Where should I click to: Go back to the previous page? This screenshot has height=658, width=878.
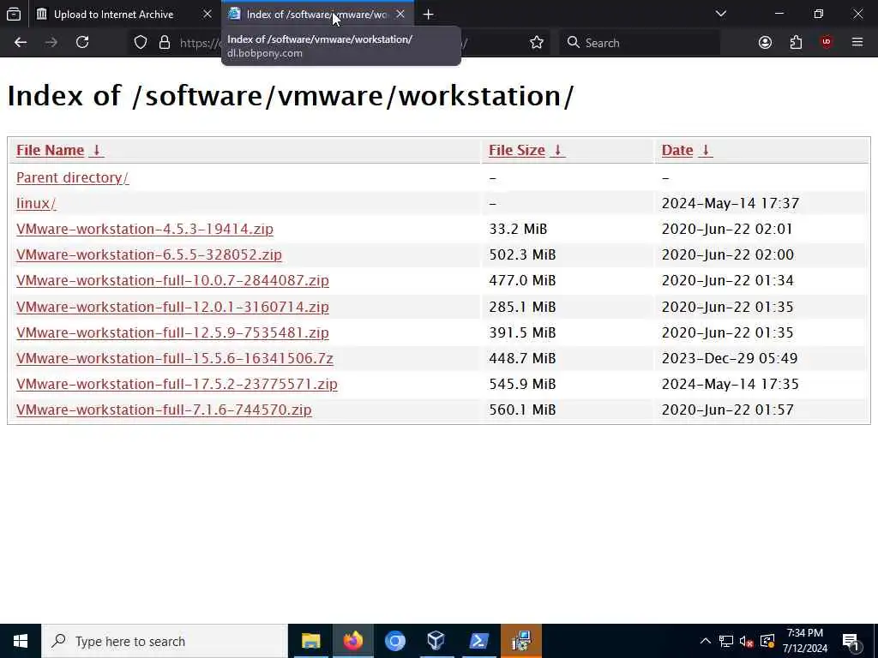click(21, 43)
